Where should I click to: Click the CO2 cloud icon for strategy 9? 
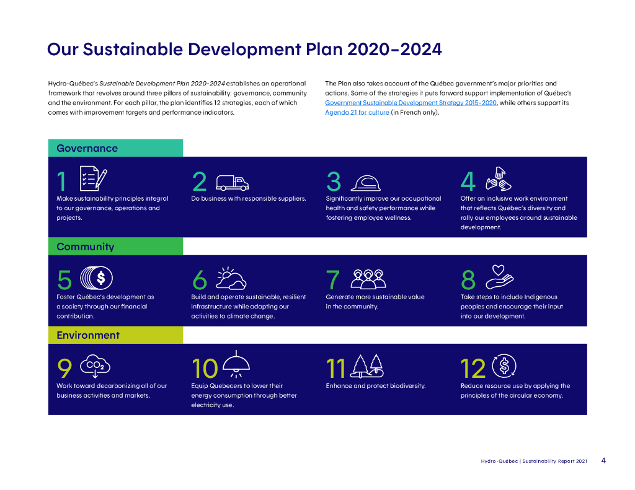click(95, 367)
